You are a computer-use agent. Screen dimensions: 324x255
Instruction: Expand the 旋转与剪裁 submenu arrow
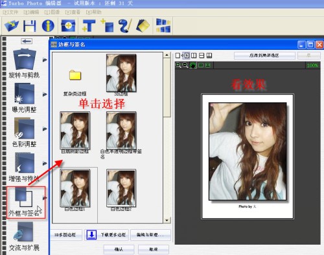(45, 60)
